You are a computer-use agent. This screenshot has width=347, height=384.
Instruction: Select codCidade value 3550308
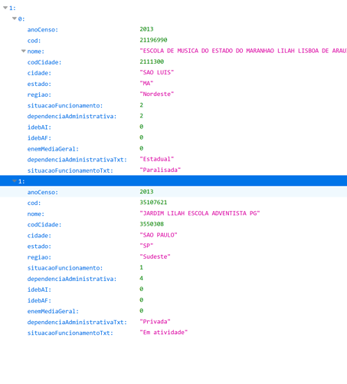tap(152, 224)
